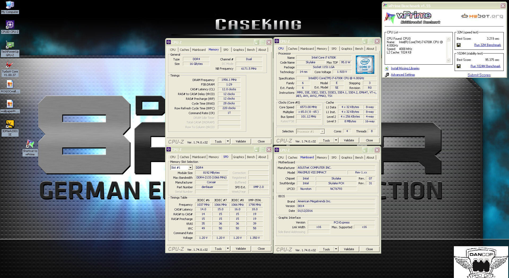Open the Processor #1 selection dropdown
The width and height of the screenshot is (509, 278).
click(x=322, y=131)
